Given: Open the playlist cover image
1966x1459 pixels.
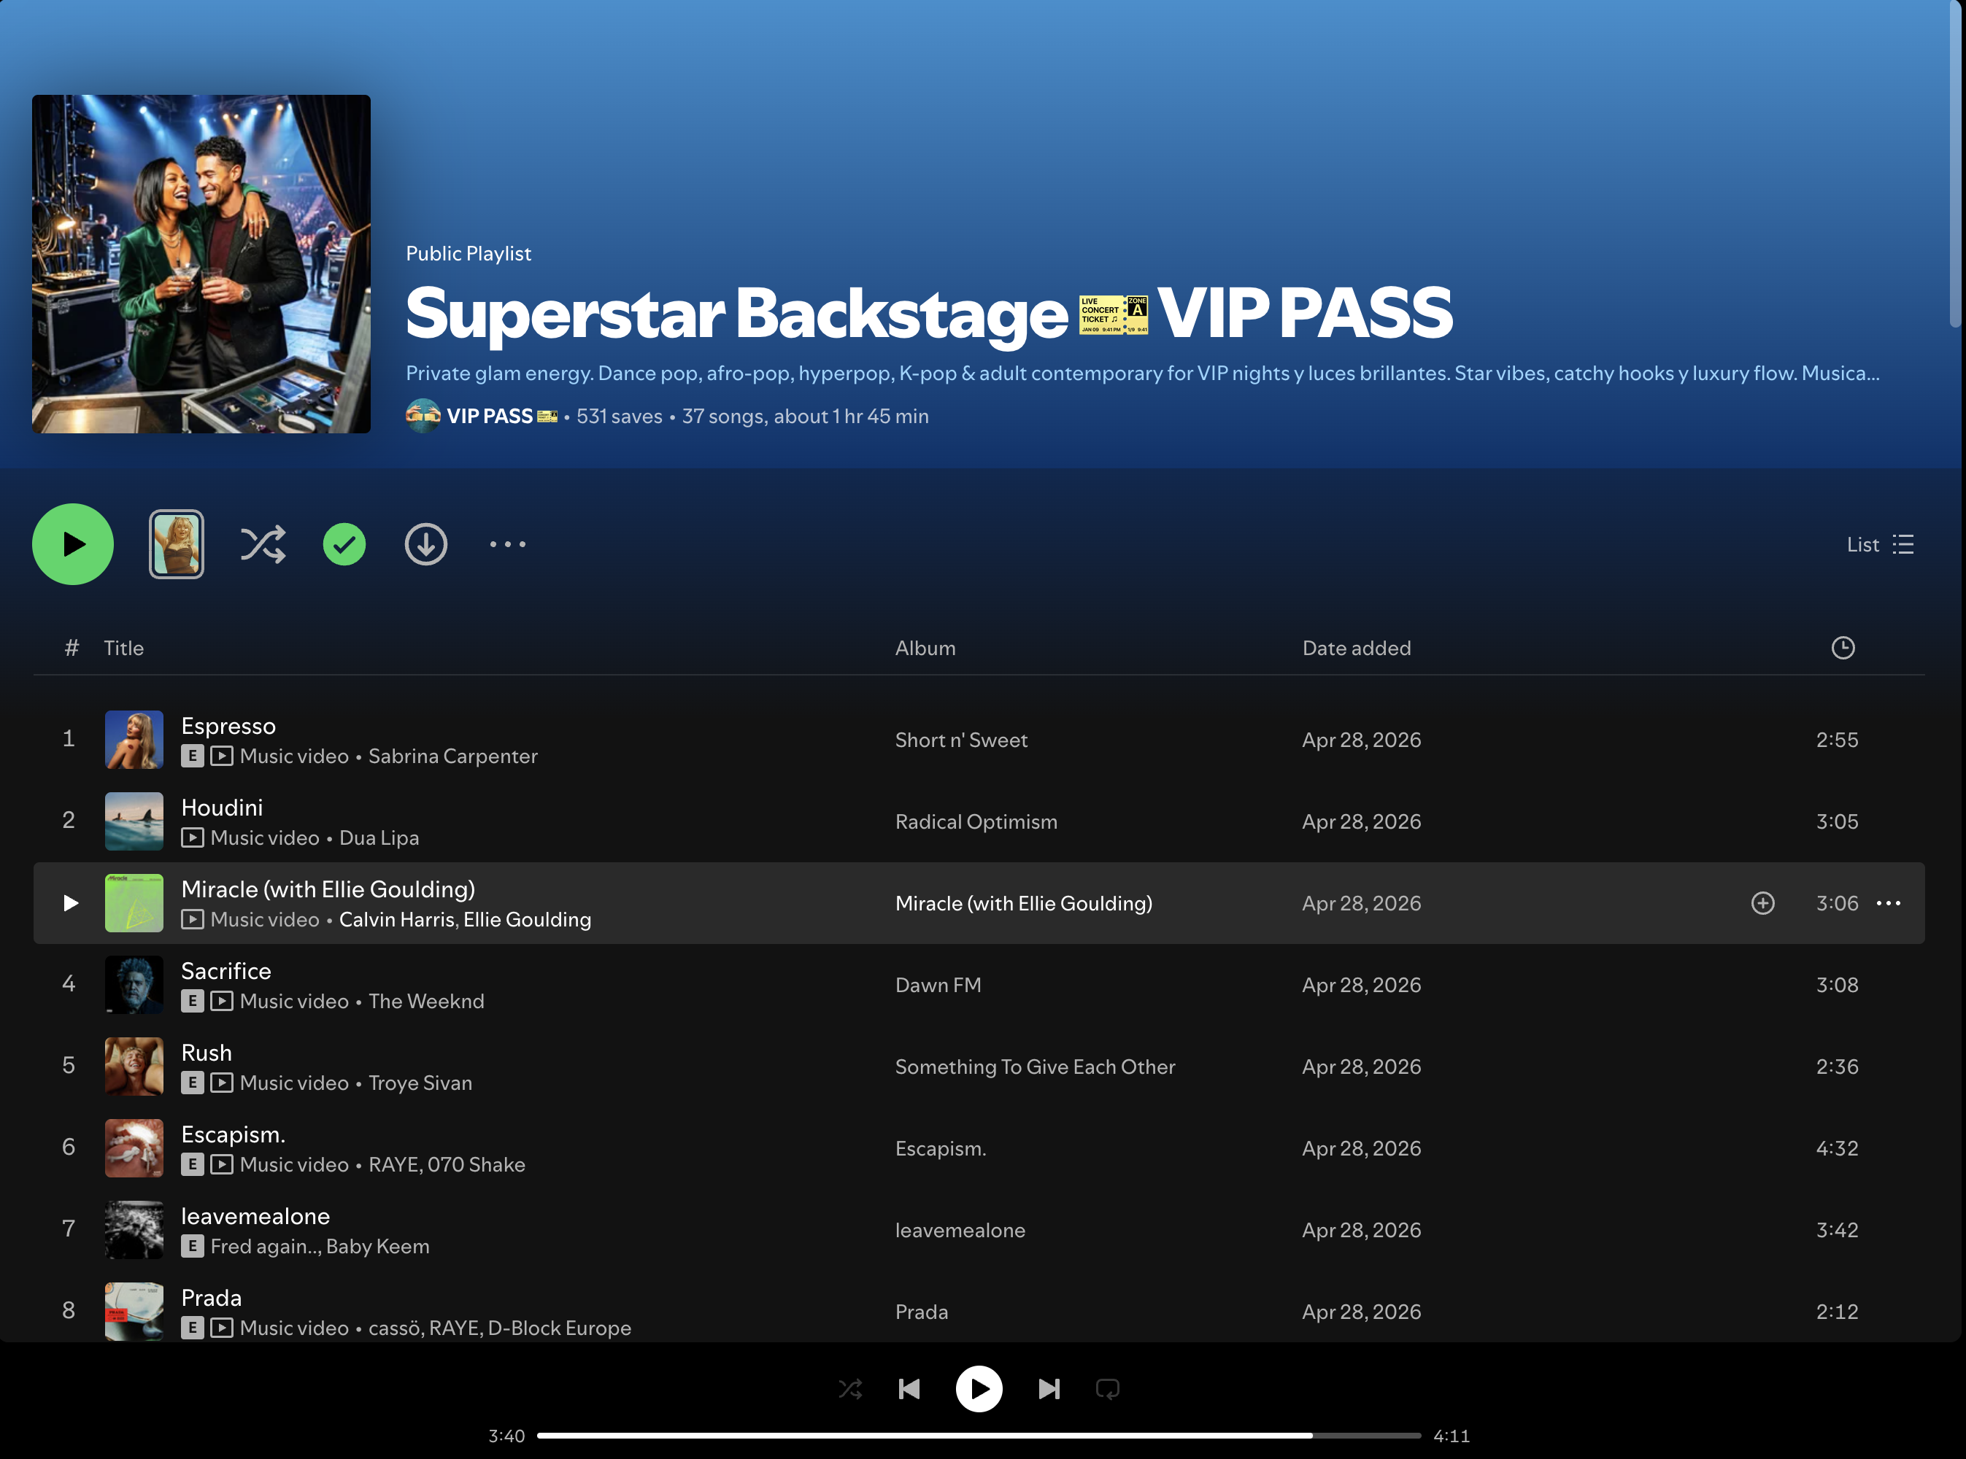Looking at the screenshot, I should pos(201,264).
